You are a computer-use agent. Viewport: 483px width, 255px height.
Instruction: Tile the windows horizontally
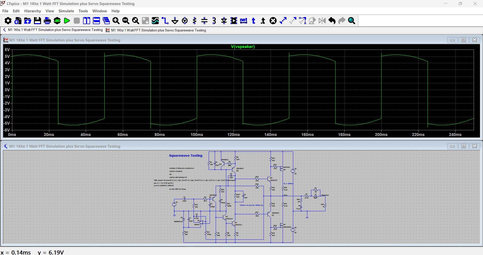[x=96, y=21]
